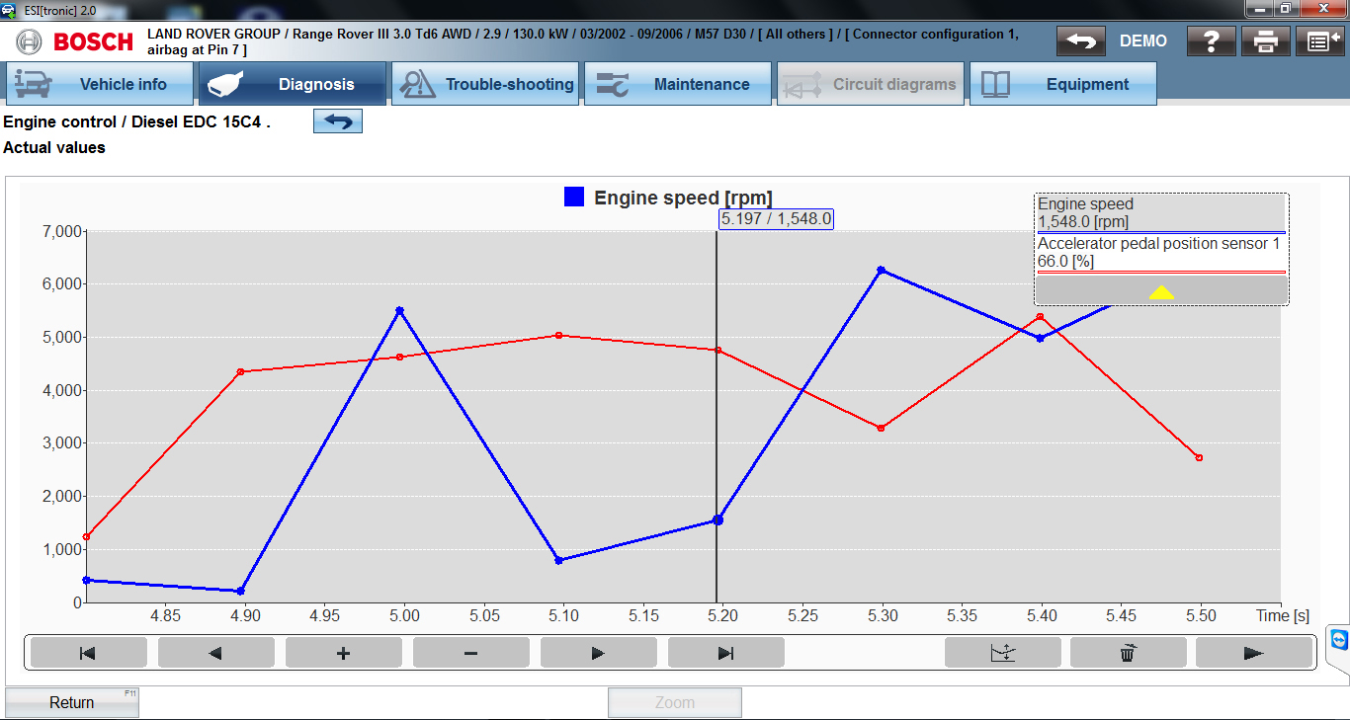Click the back arrow button in header
The image size is (1350, 720).
(1081, 41)
